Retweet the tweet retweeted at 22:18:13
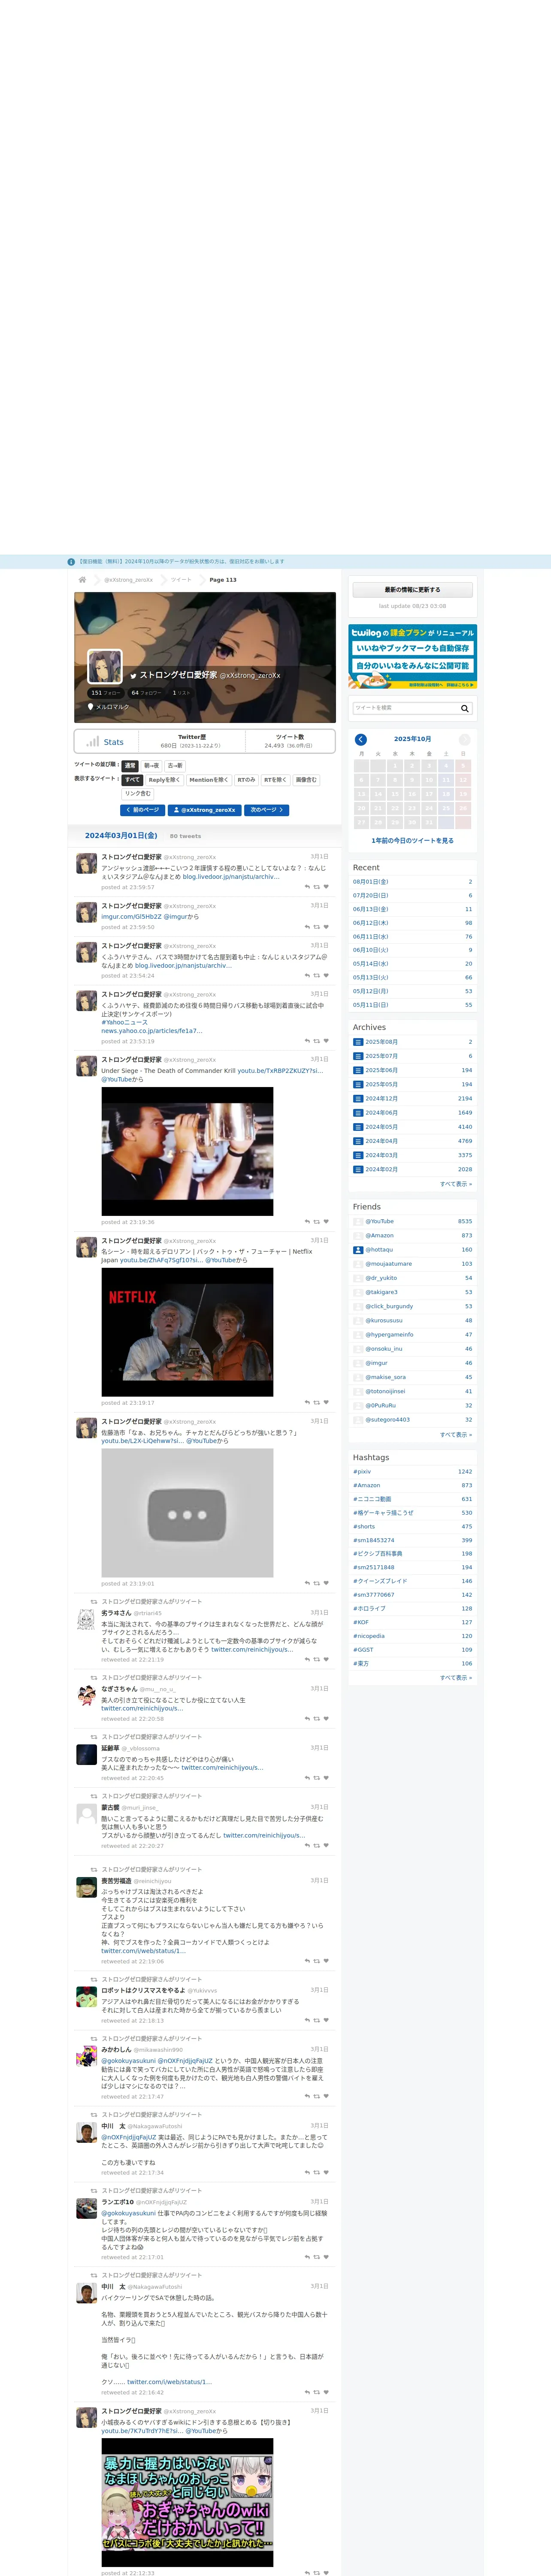Viewport: 551px width, 2576px height. tap(317, 2020)
